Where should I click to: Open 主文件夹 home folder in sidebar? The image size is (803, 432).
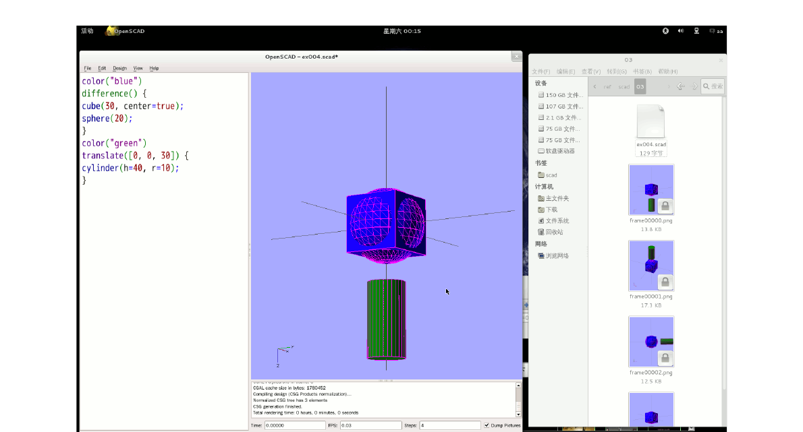553,198
